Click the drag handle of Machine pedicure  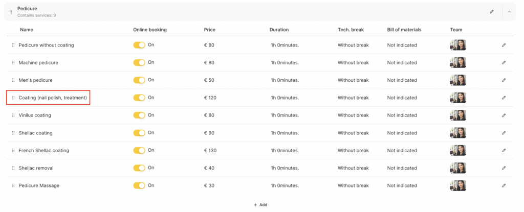(13, 63)
